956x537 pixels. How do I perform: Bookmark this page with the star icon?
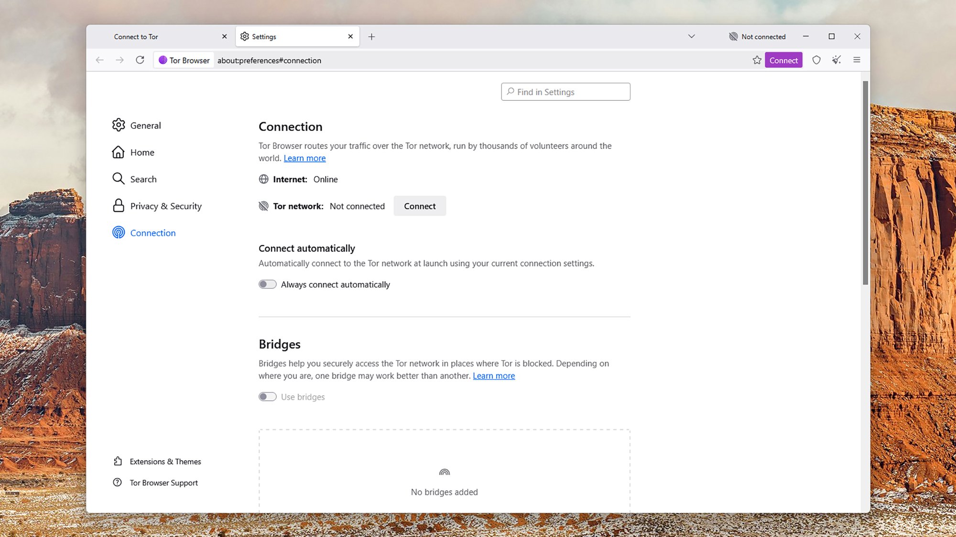coord(757,60)
